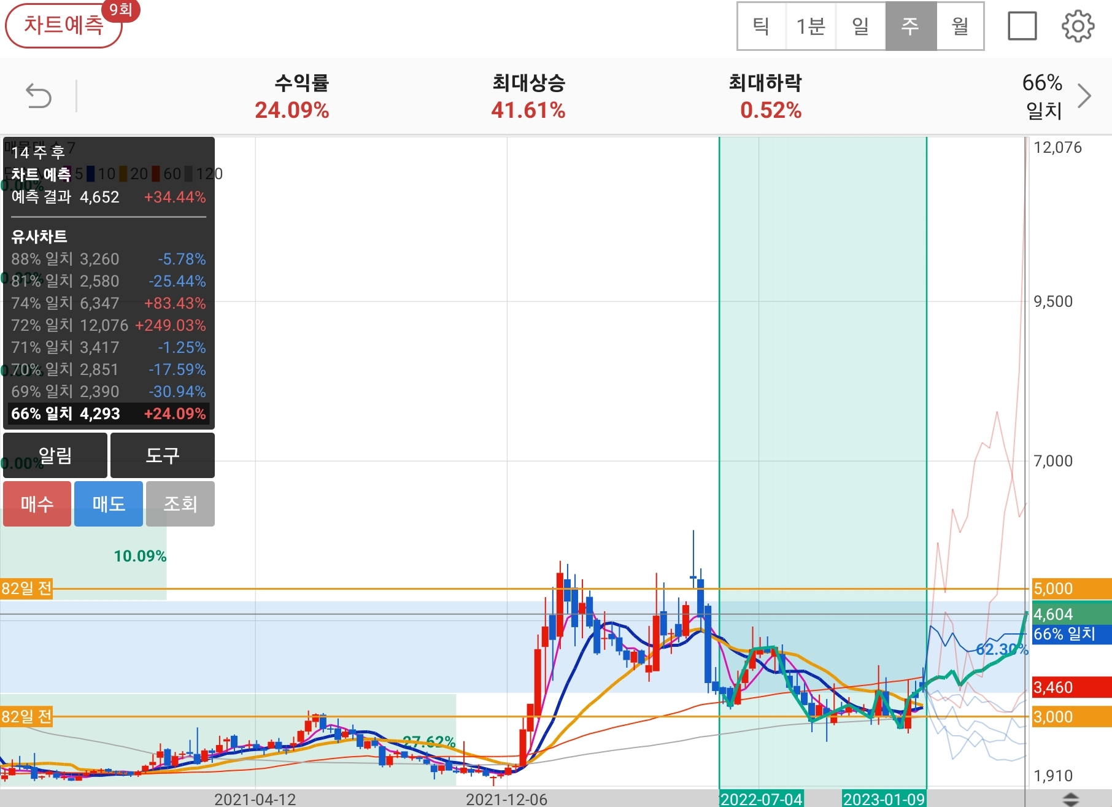This screenshot has width=1112, height=807.
Task: Select the 74% 일치 similar chart row
Action: click(x=109, y=303)
